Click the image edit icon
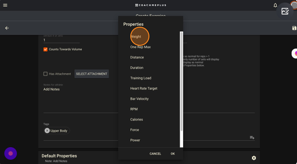The height and width of the screenshot is (164, 297). (x=285, y=11)
